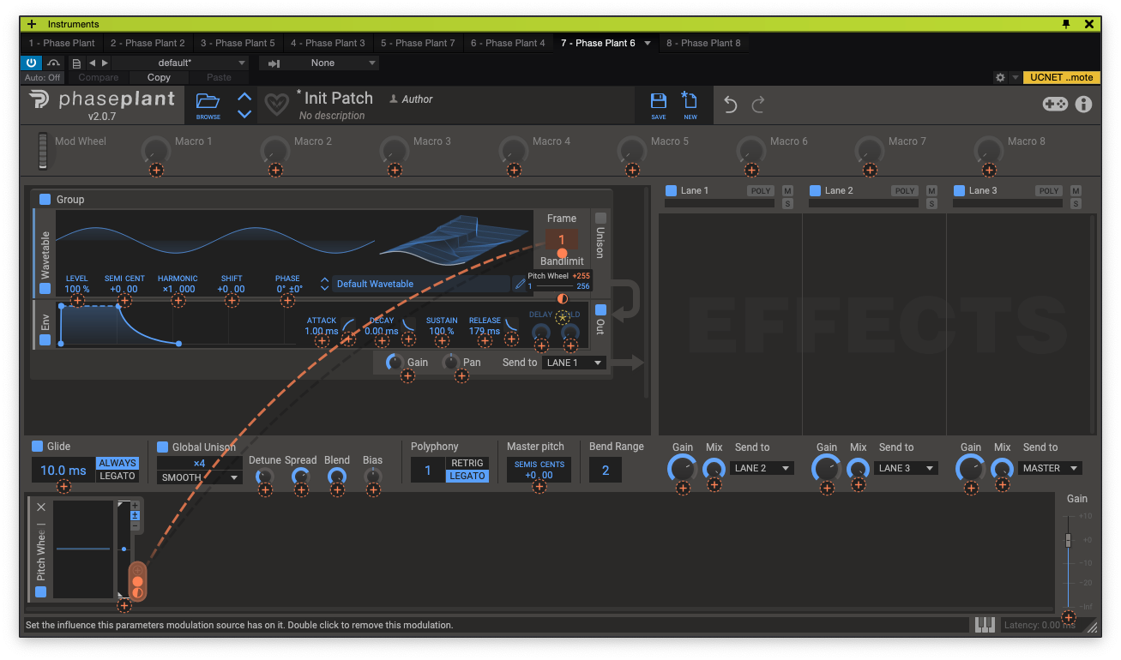The height and width of the screenshot is (660, 1121).
Task: Switch to 3 - Phase Plant 5 tab
Action: tap(238, 43)
